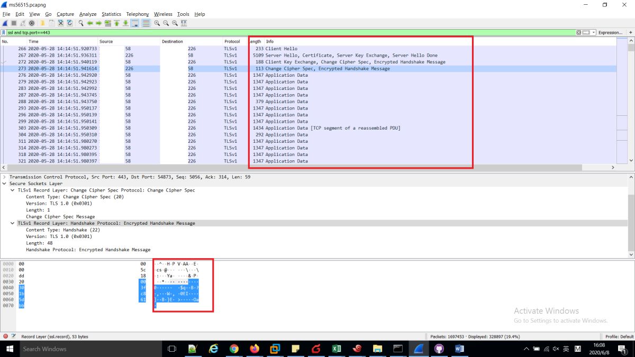Image resolution: width=635 pixels, height=357 pixels.
Task: Open capture options gear icon
Action: (32, 23)
